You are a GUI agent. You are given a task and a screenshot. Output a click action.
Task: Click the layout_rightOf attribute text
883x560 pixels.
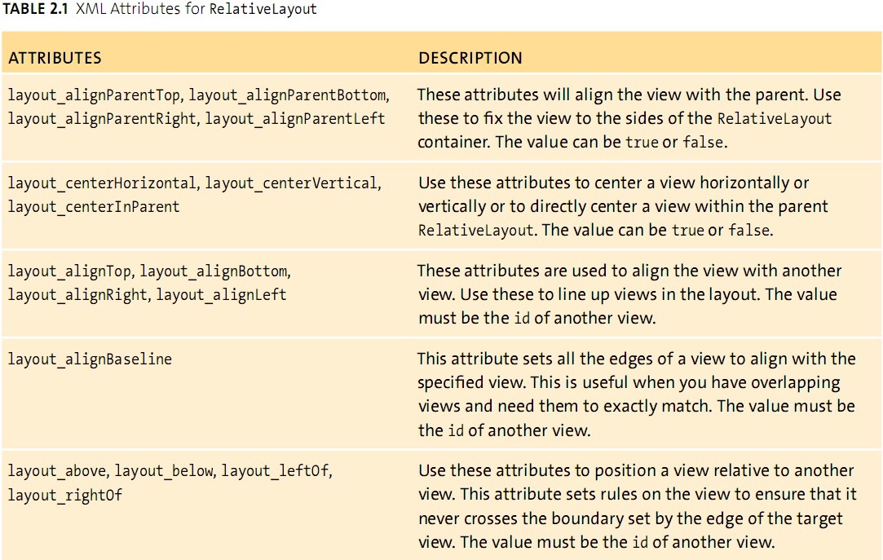(x=64, y=496)
